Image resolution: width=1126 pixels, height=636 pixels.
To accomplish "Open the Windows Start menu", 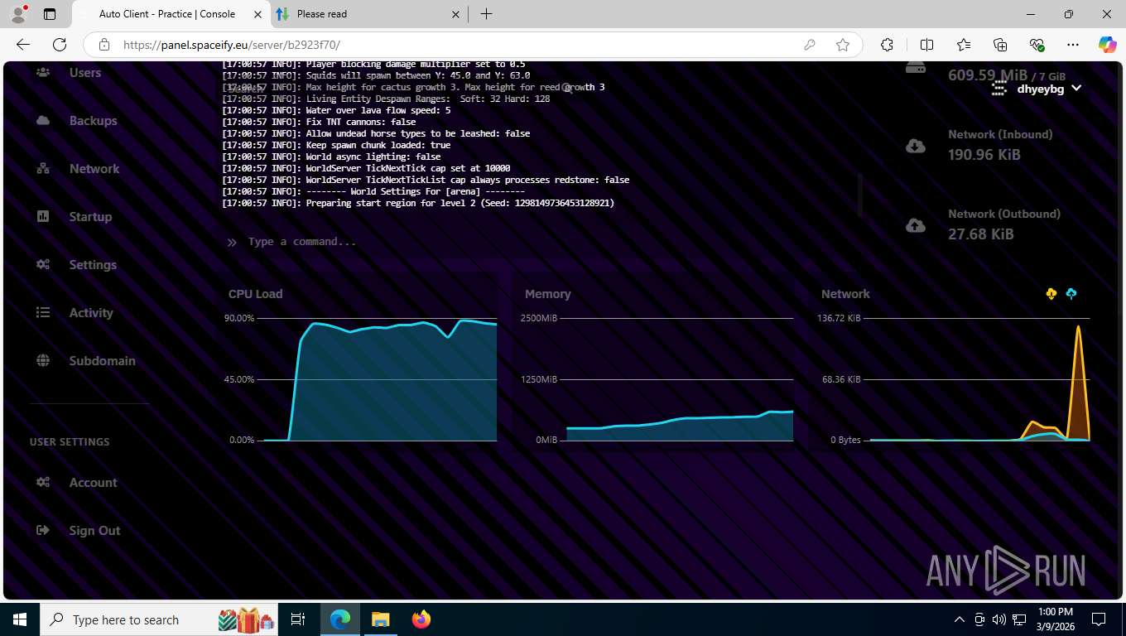I will pos(19,619).
